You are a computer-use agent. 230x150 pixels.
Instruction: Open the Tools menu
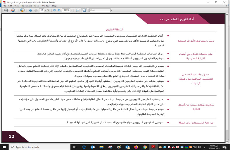click(37, 6)
